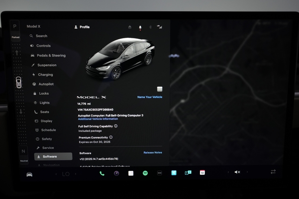
Task: Tap the Model X car image
Action: (x=120, y=58)
